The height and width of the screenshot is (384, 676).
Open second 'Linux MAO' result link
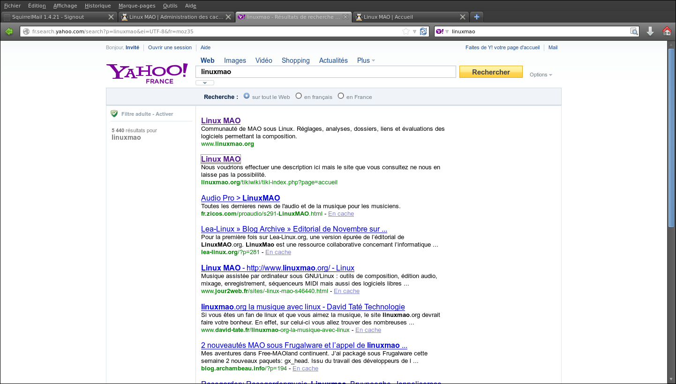[x=221, y=159]
